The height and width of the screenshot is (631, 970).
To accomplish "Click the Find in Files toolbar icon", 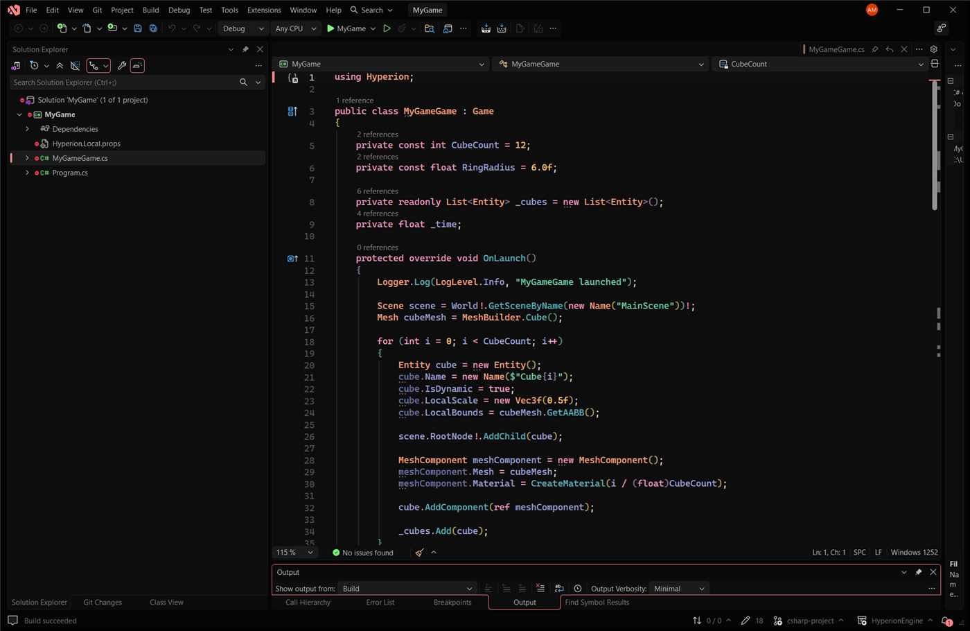I will (430, 28).
